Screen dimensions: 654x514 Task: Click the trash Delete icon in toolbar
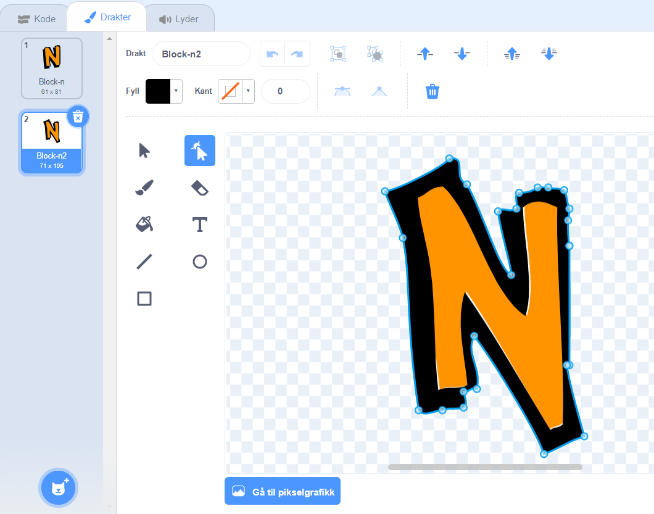[433, 91]
